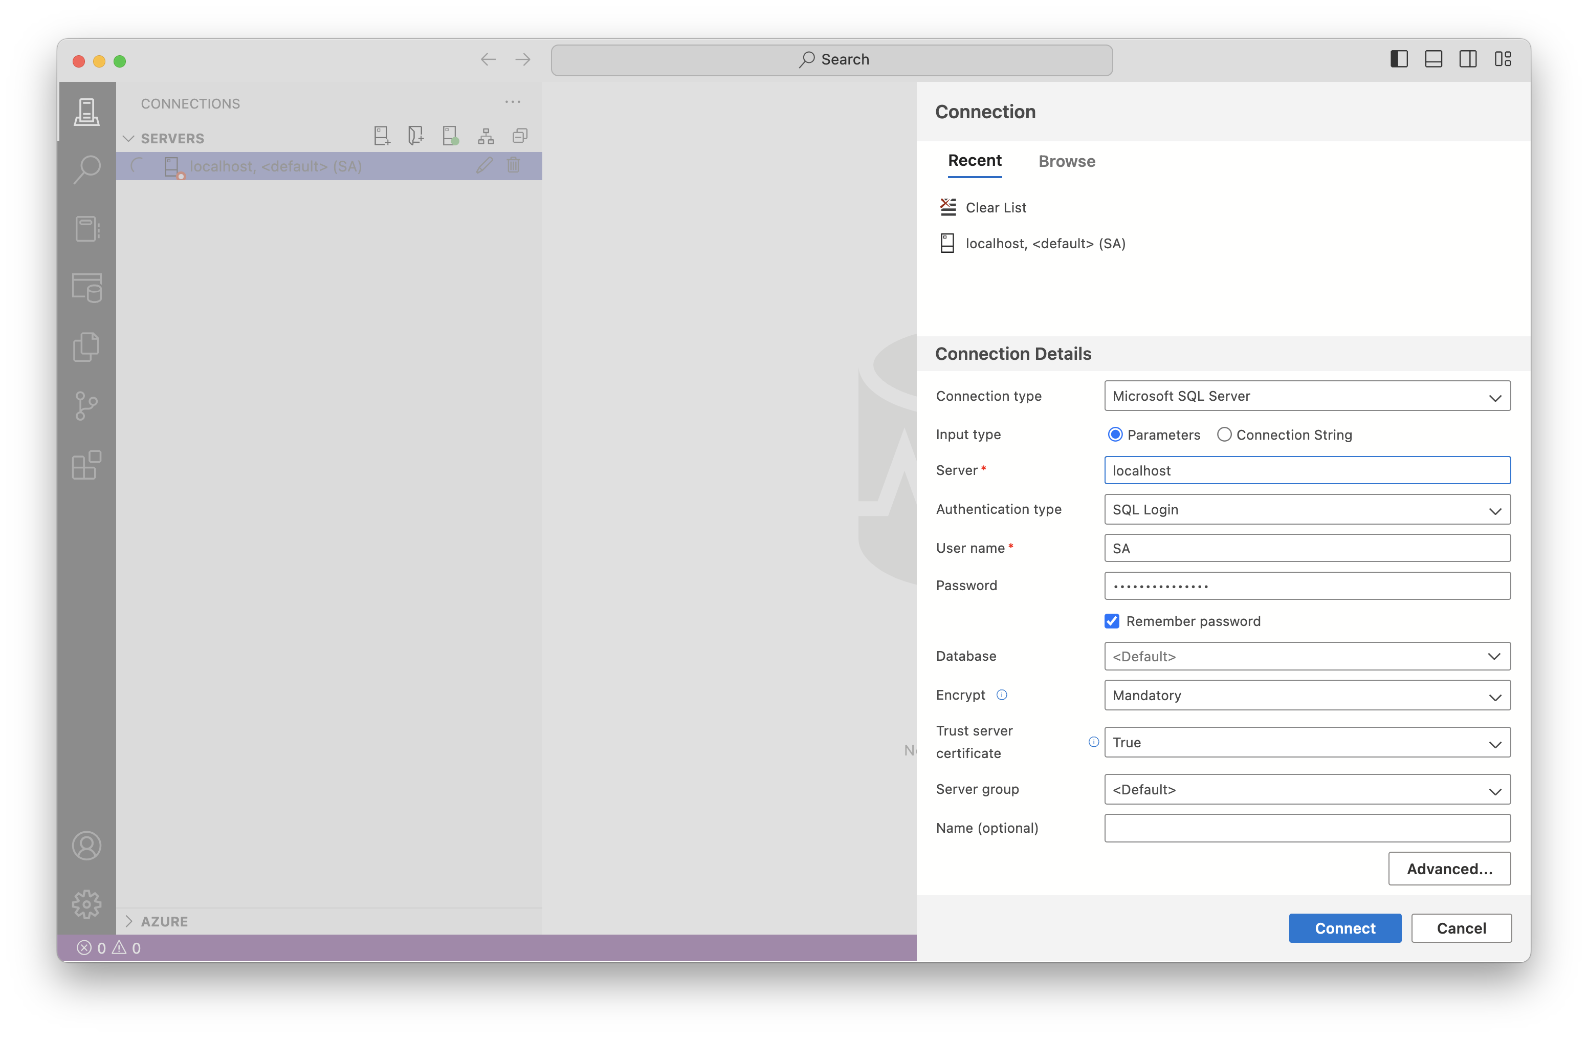
Task: Open the SQL Database Projects icon
Action: 87,288
